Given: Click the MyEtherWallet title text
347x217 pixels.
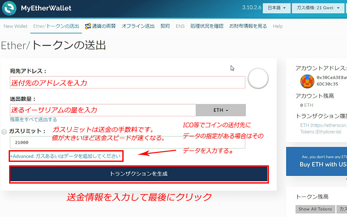Looking at the screenshot, I should click(x=46, y=8).
